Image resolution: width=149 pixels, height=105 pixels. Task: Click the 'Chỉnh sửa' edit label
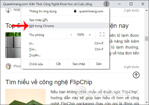click(x=36, y=64)
